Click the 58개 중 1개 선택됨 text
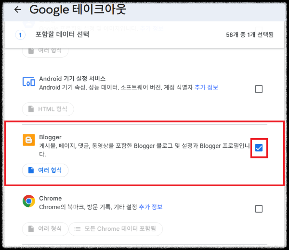Image resolution: width=289 pixels, height=250 pixels. coord(250,35)
